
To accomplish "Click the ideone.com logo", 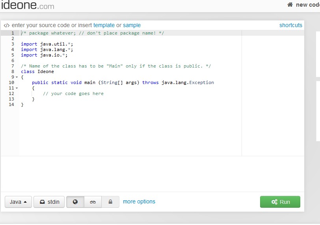I will pyautogui.click(x=28, y=5).
